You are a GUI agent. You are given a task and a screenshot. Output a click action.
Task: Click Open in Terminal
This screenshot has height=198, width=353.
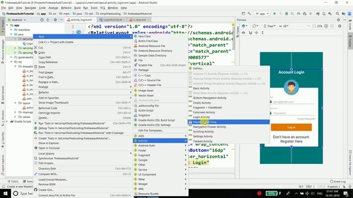(x=83, y=148)
